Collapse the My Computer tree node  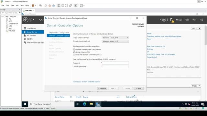(2, 16)
